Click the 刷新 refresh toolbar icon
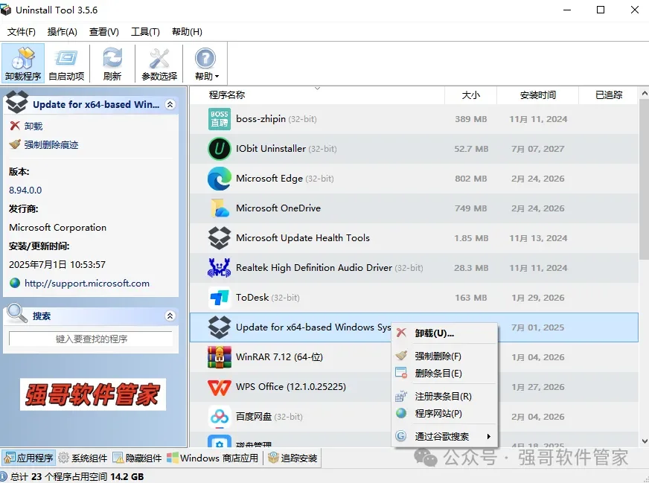 point(112,63)
